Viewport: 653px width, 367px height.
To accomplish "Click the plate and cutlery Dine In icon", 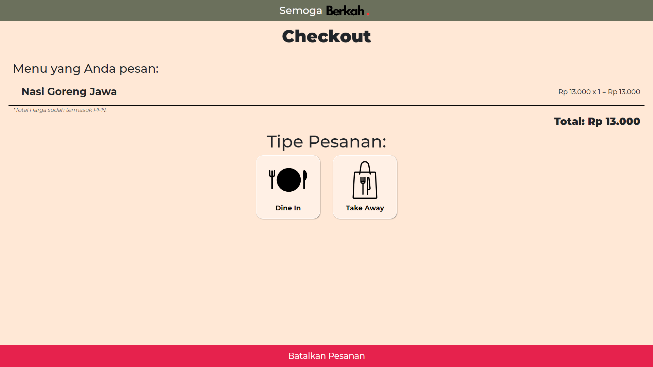I will pyautogui.click(x=288, y=180).
